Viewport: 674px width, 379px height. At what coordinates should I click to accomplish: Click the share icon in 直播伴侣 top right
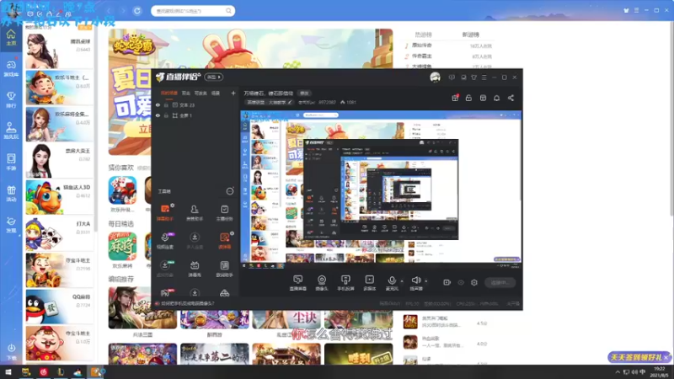[511, 98]
